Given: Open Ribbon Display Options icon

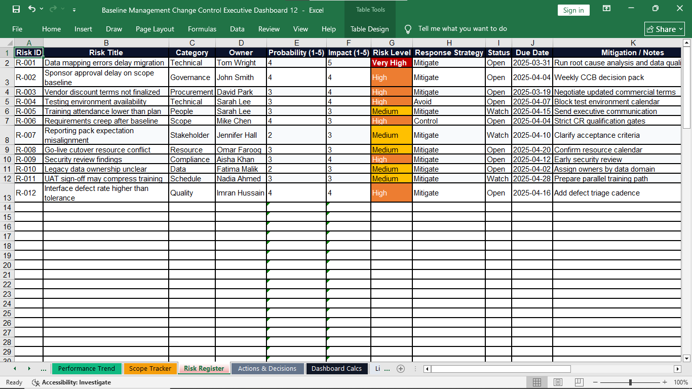Looking at the screenshot, I should pyautogui.click(x=606, y=9).
